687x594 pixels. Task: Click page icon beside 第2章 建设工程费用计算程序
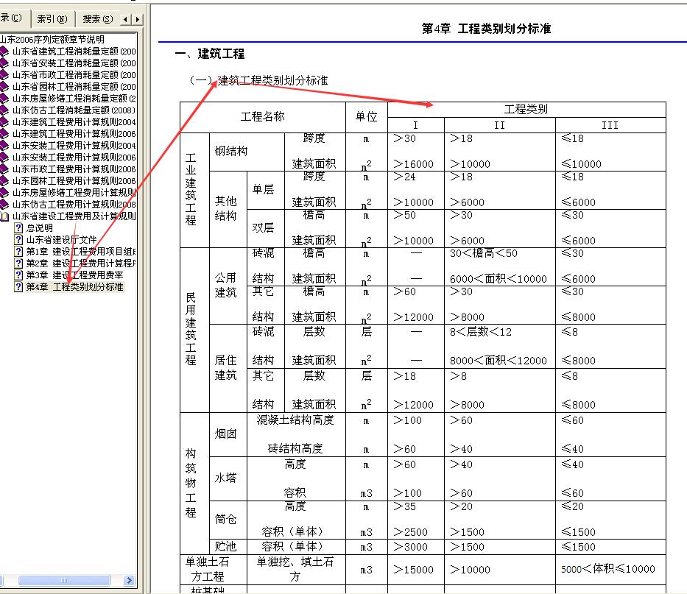pyautogui.click(x=18, y=264)
